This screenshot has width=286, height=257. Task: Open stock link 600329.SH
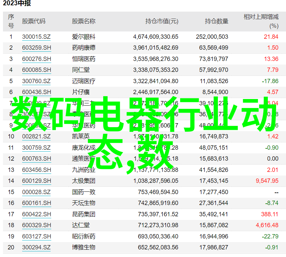click(x=37, y=225)
